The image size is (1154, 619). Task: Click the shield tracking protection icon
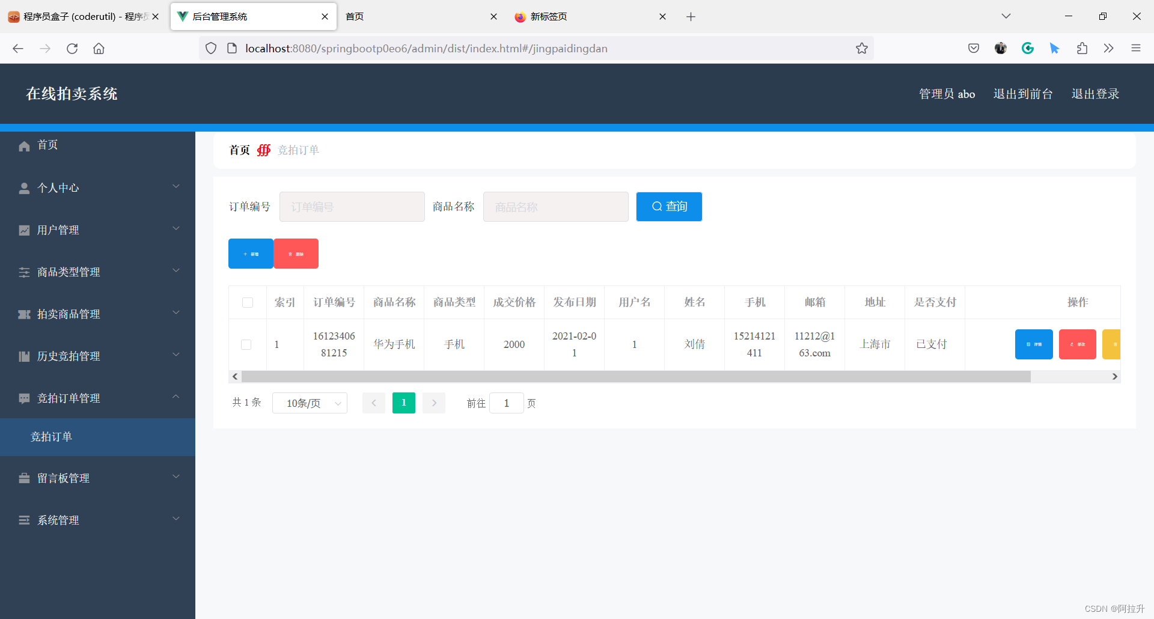211,49
